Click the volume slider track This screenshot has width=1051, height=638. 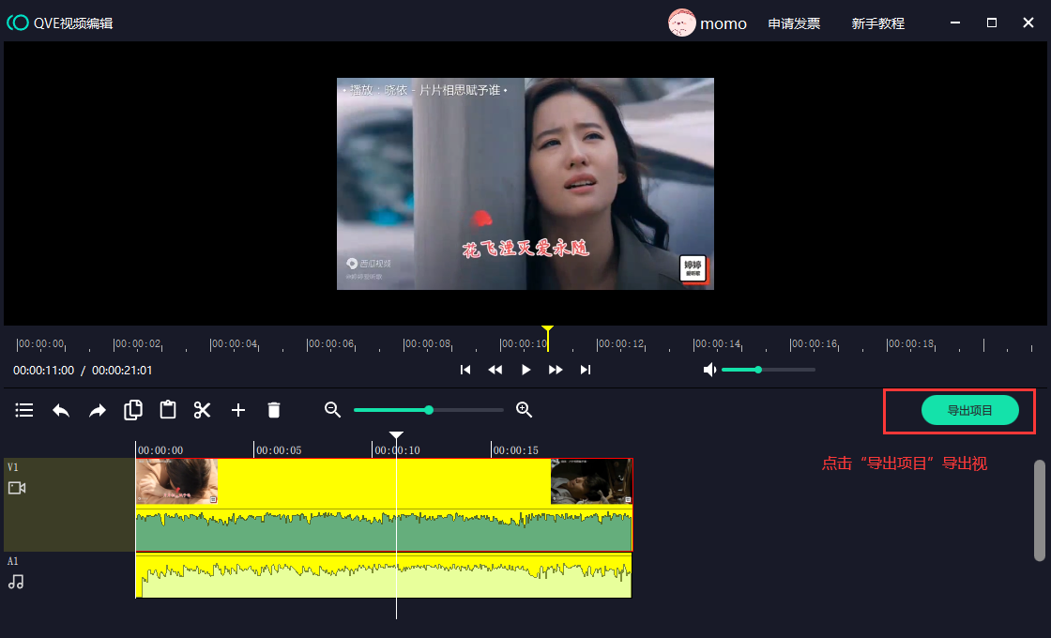point(786,370)
